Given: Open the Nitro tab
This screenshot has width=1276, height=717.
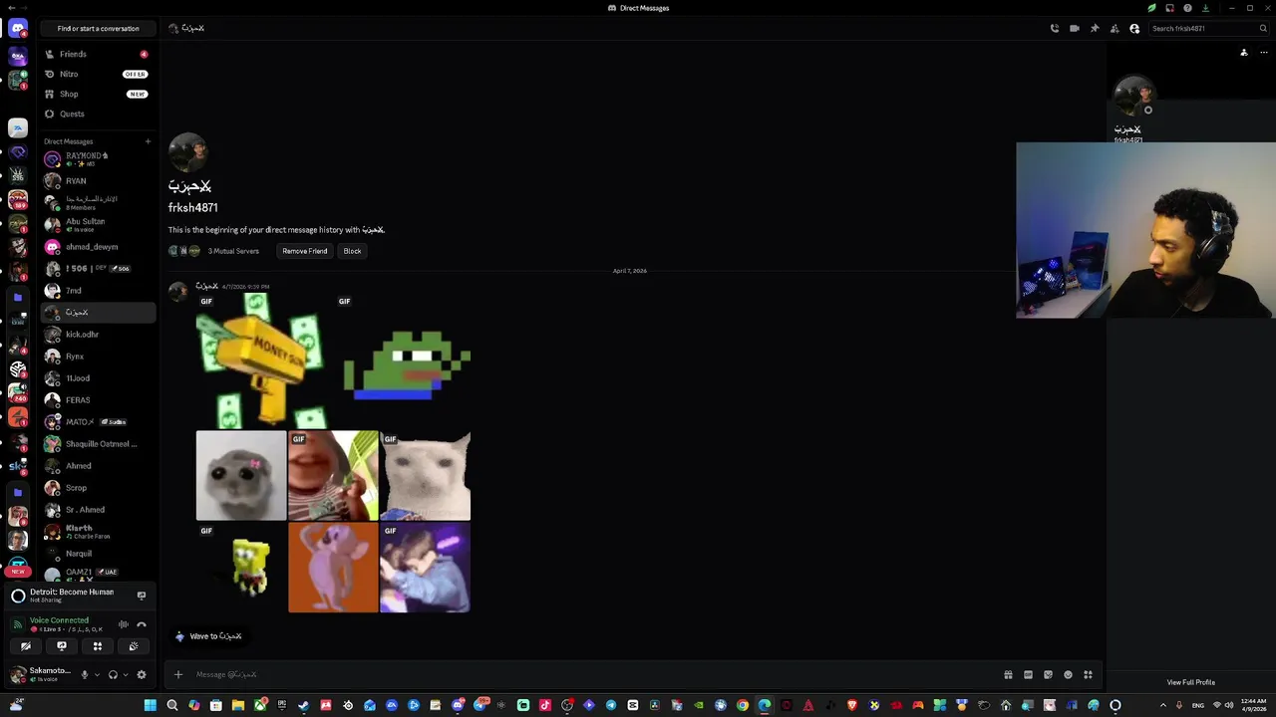Looking at the screenshot, I should click(98, 74).
